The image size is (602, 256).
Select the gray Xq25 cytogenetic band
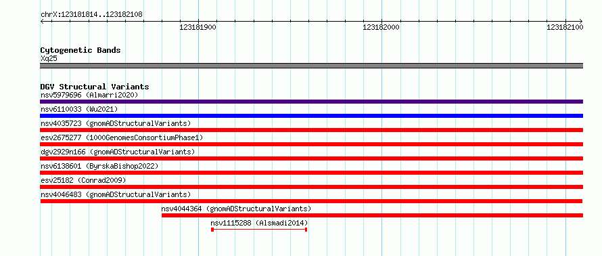[x=311, y=66]
